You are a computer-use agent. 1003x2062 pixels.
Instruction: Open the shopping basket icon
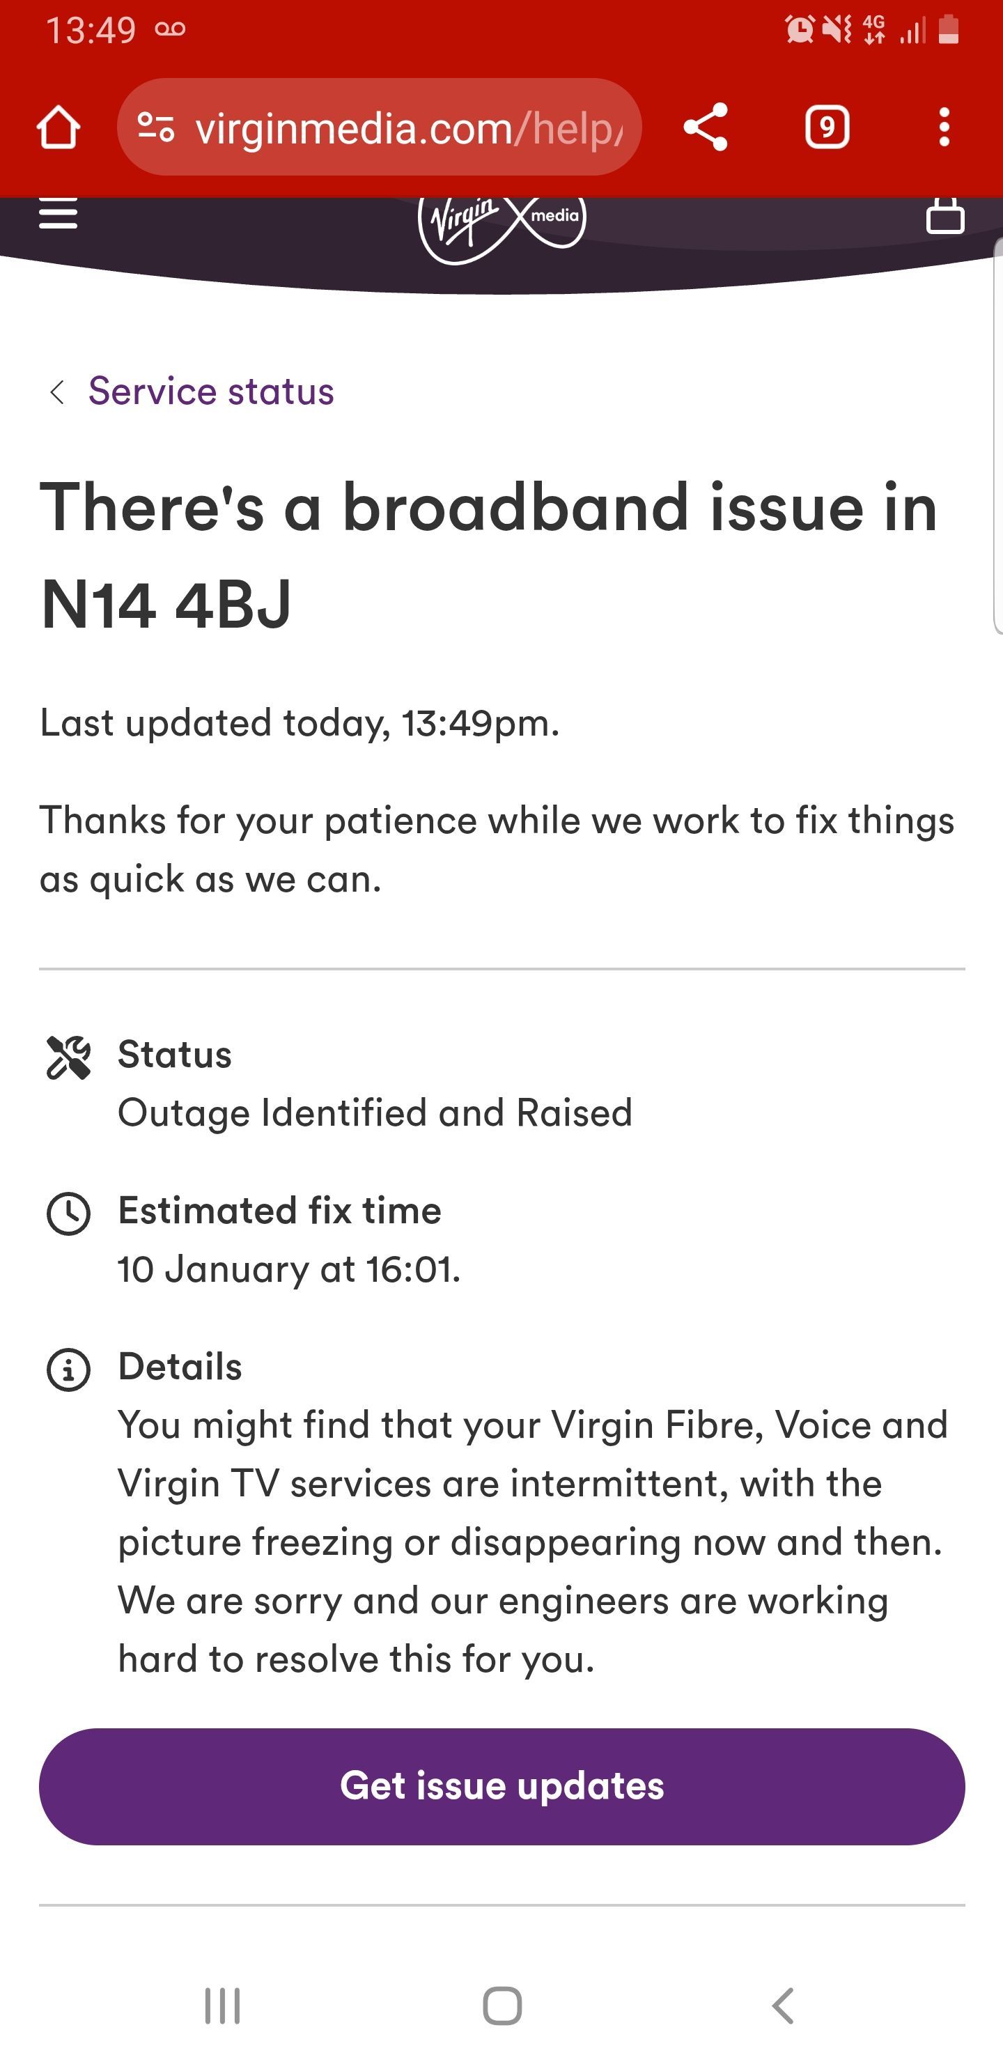pos(944,215)
